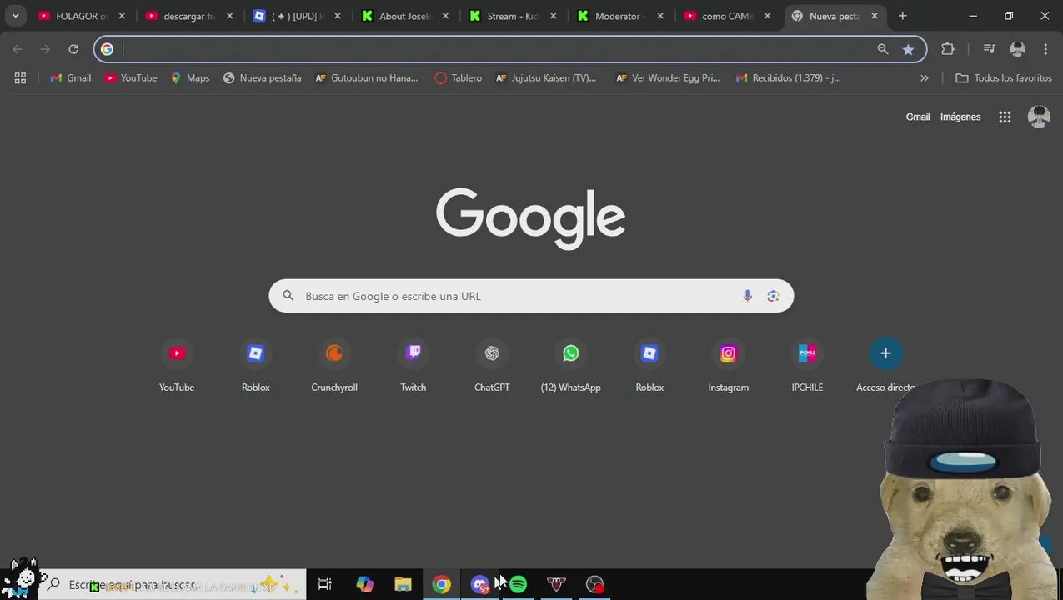Open the YouTube bookmark in bookmarks bar
The width and height of the screenshot is (1063, 600).
pyautogui.click(x=131, y=77)
